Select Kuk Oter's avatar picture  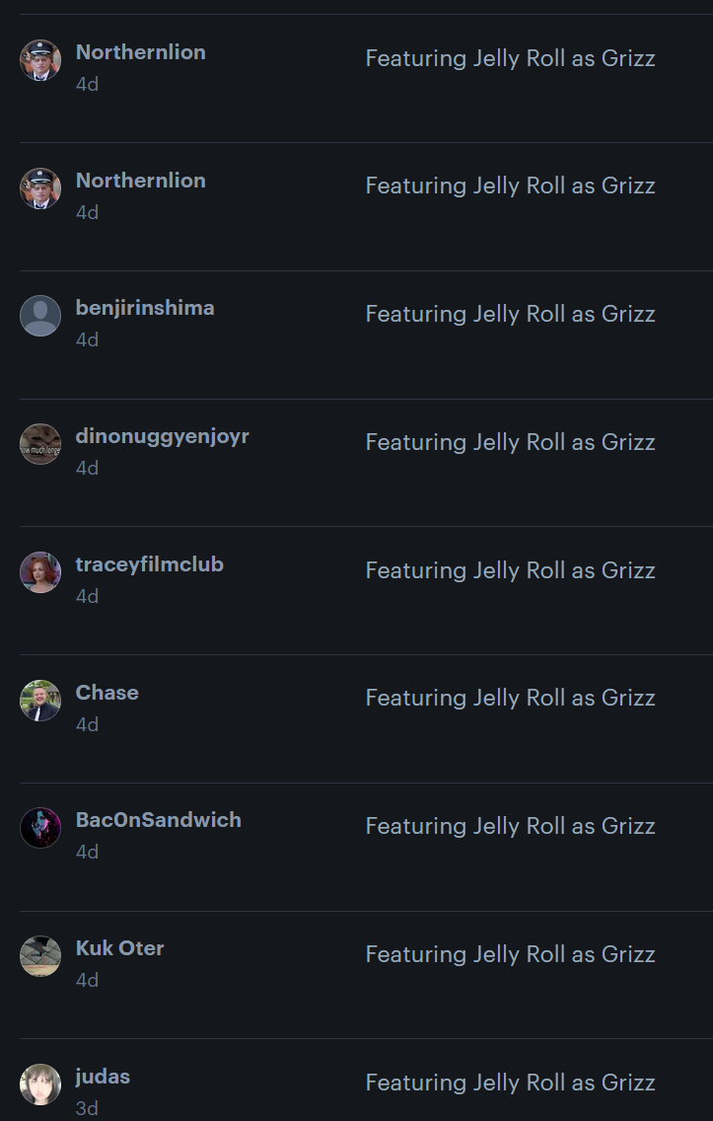point(40,956)
